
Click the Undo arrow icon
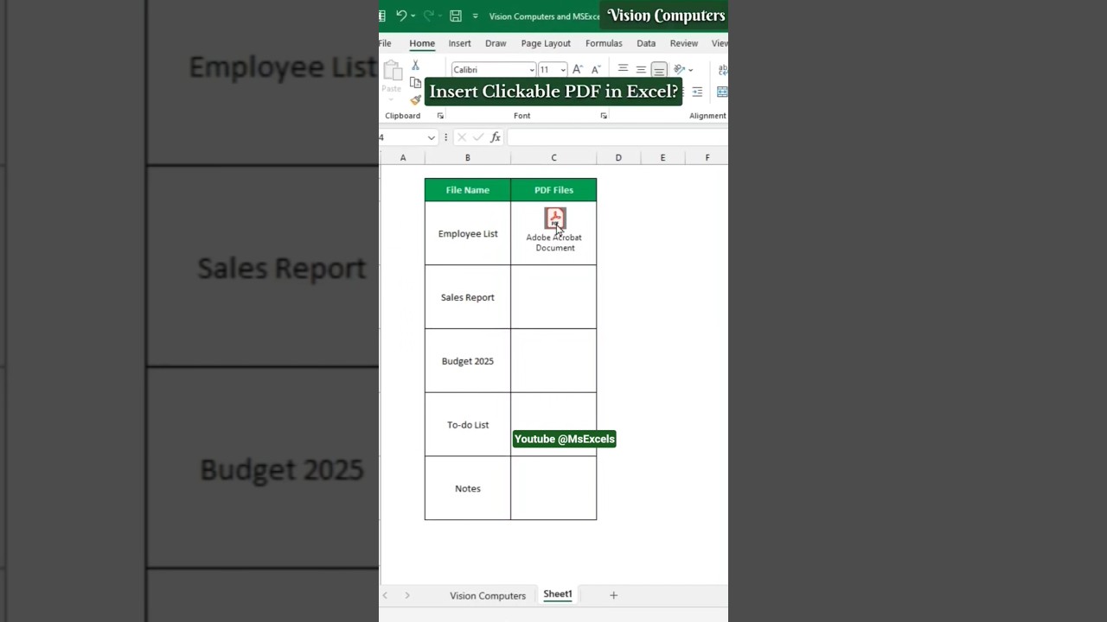point(400,16)
